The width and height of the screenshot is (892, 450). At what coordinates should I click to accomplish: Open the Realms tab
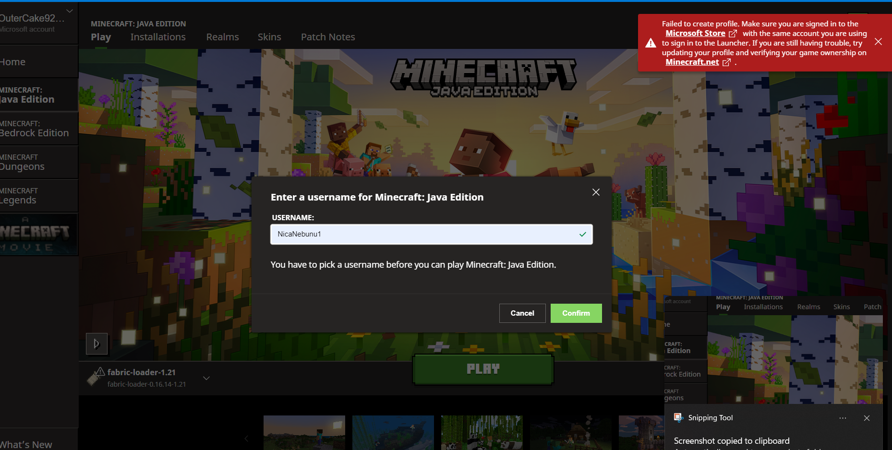coord(222,37)
